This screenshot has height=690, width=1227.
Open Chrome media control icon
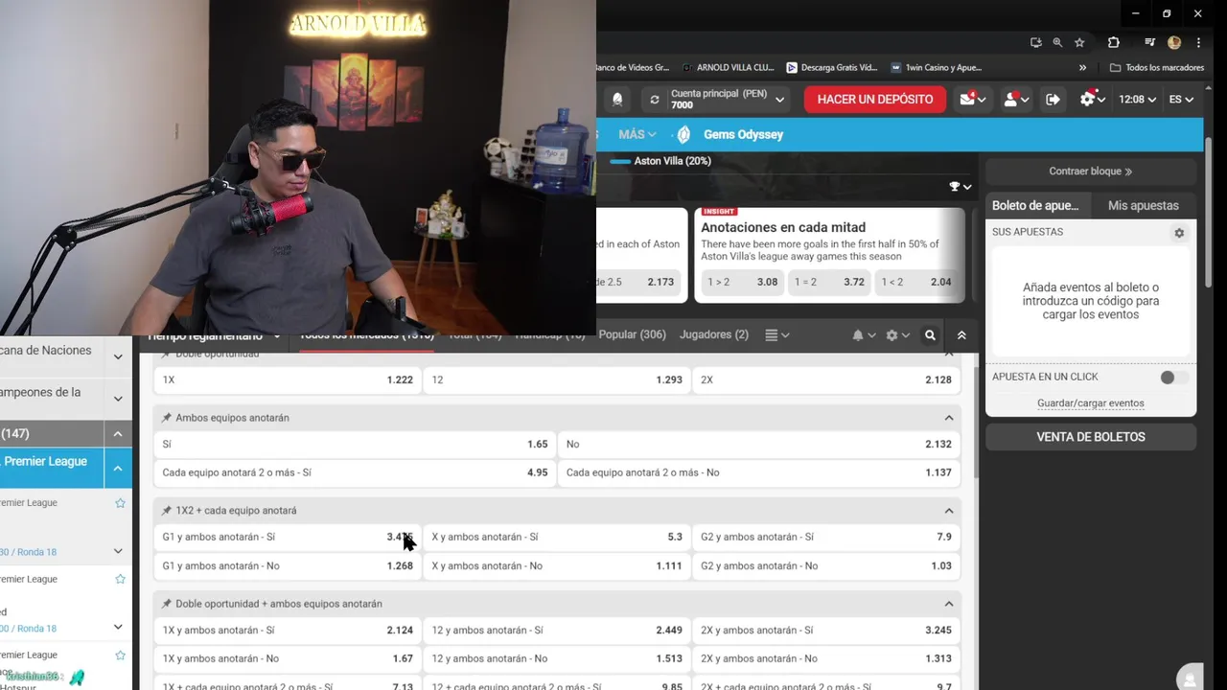click(1149, 42)
